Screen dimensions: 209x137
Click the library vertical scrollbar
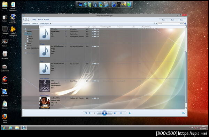pos(186,67)
